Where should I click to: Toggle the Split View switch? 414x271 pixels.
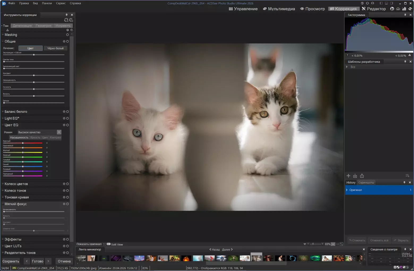[x=109, y=244]
